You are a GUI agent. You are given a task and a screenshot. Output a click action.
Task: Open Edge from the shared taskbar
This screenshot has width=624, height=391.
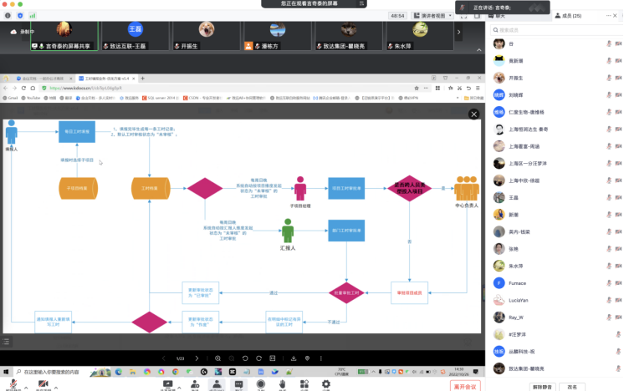pyautogui.click(x=119, y=372)
